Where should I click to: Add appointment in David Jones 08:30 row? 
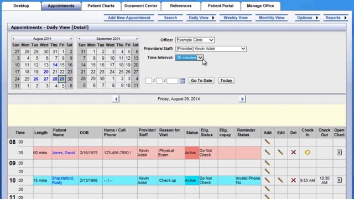point(267,153)
